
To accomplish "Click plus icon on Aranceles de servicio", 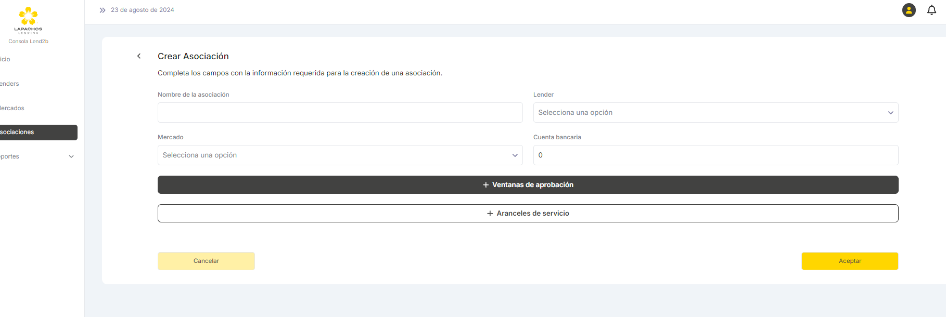I will 490,214.
